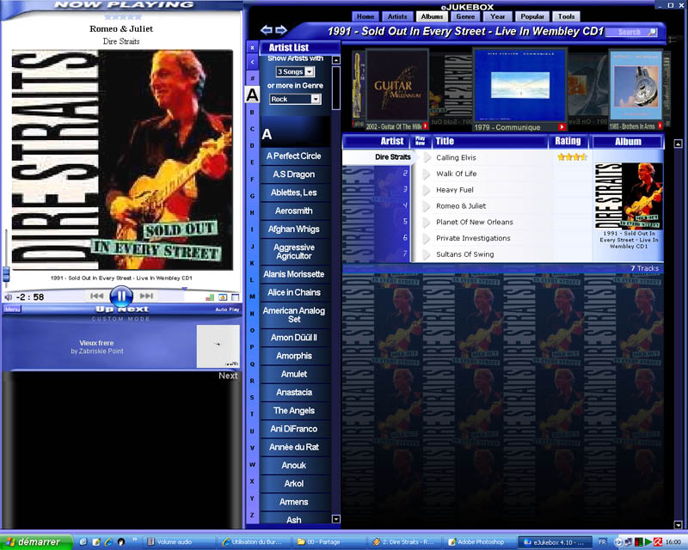The image size is (688, 550).
Task: Skip to previous track
Action: pos(96,296)
